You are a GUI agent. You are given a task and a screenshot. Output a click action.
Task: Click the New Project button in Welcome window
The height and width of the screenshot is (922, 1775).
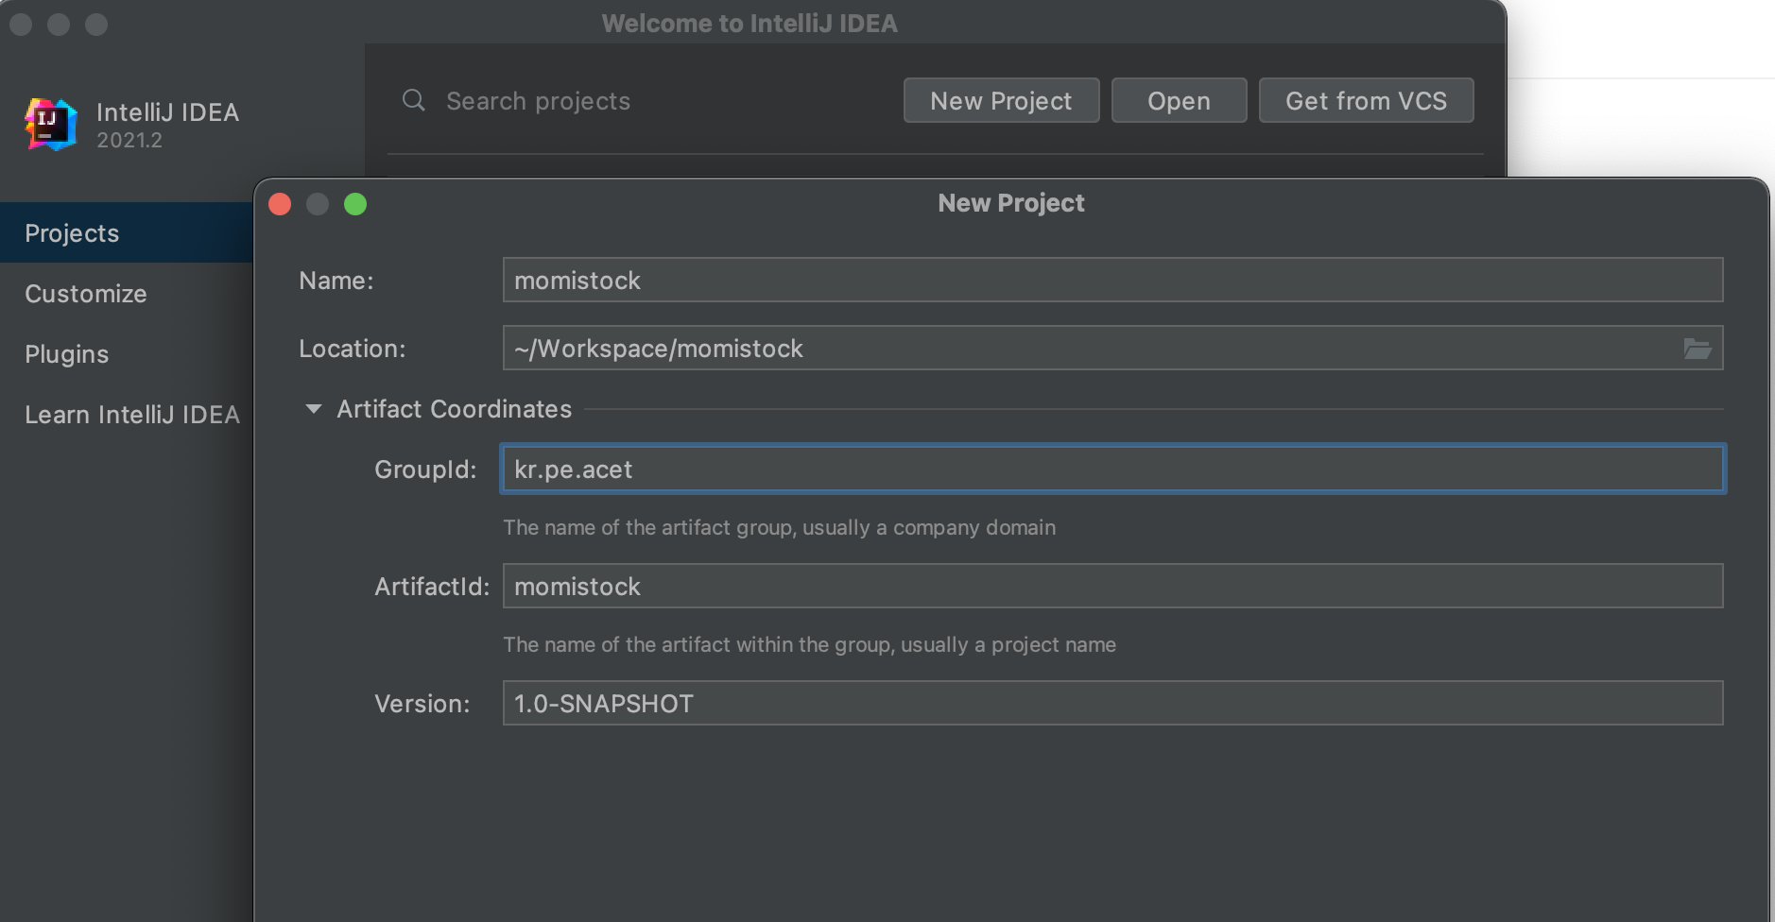(1001, 100)
